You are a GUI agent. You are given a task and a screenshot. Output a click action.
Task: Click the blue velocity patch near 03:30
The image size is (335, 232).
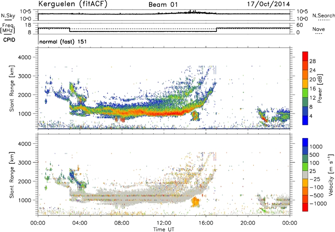coord(72,174)
